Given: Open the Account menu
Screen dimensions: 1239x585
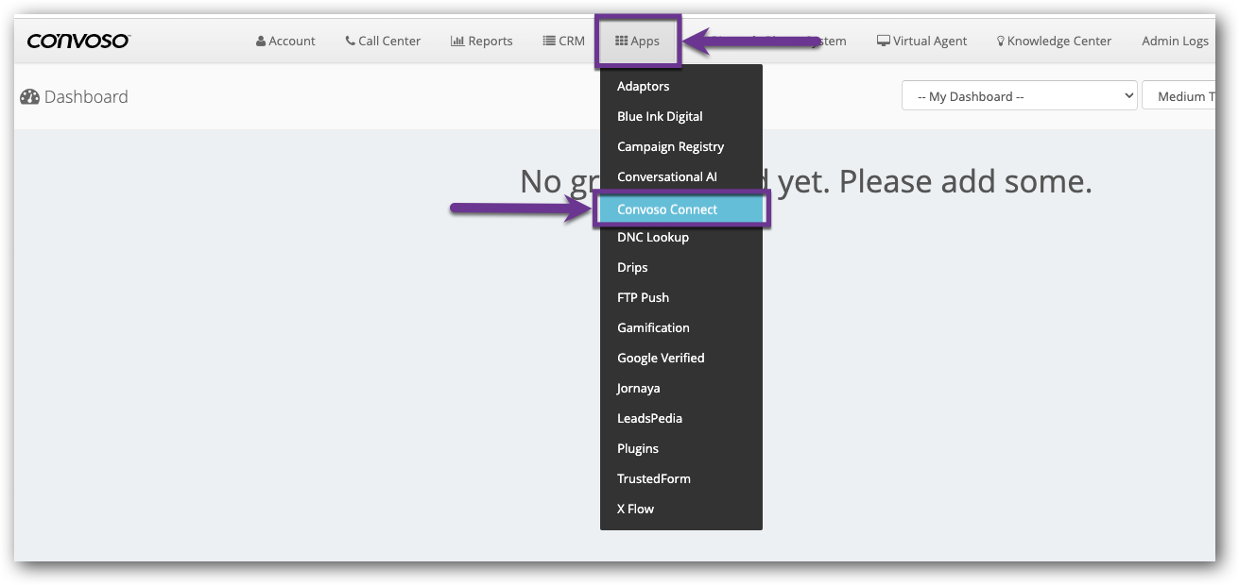Looking at the screenshot, I should click(x=285, y=41).
